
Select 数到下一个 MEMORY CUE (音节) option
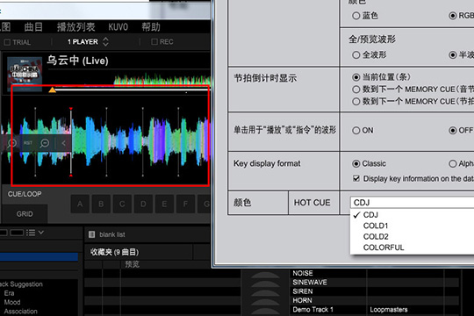356,90
